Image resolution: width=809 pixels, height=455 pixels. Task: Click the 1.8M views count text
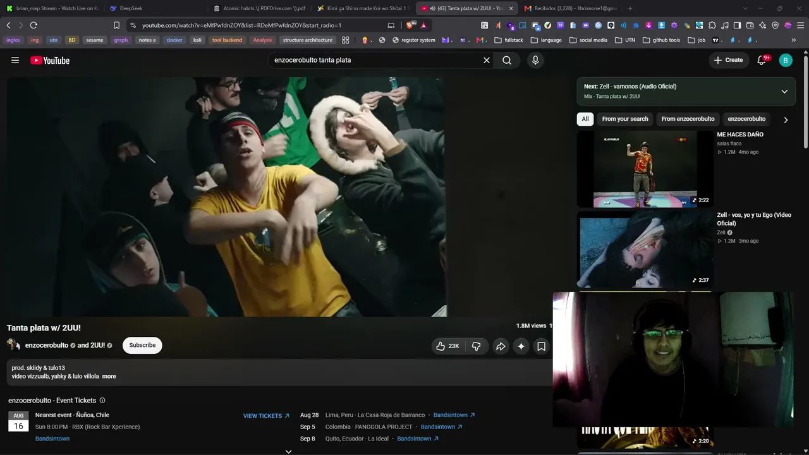click(531, 326)
